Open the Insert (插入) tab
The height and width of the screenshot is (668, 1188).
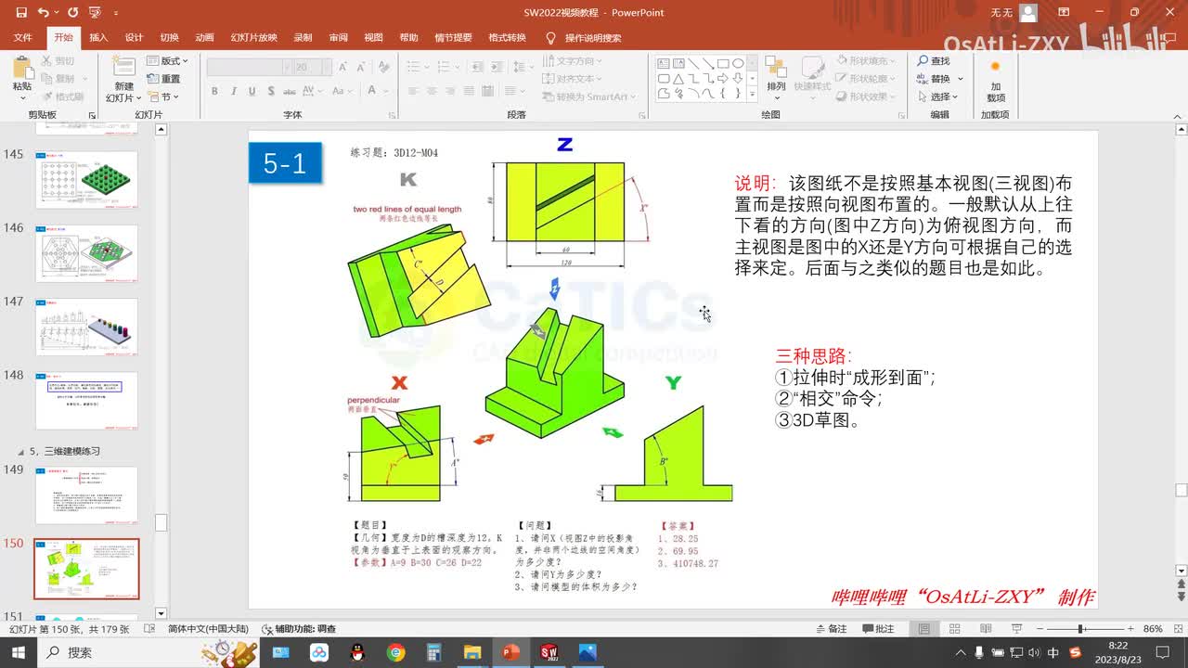(x=98, y=38)
